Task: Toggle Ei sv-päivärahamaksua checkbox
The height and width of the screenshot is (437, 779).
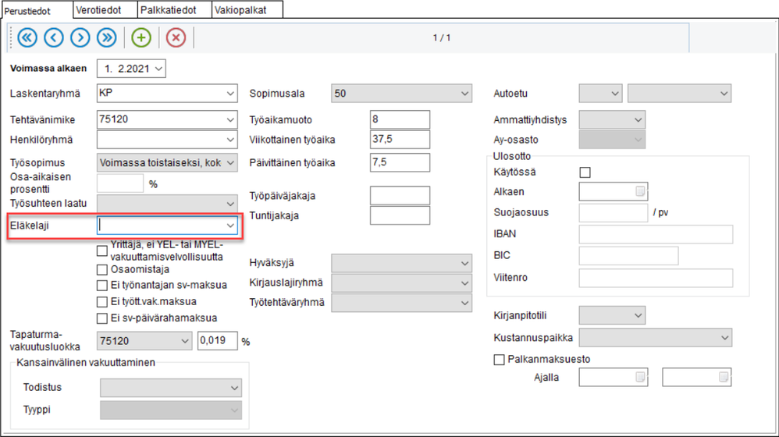Action: 101,318
